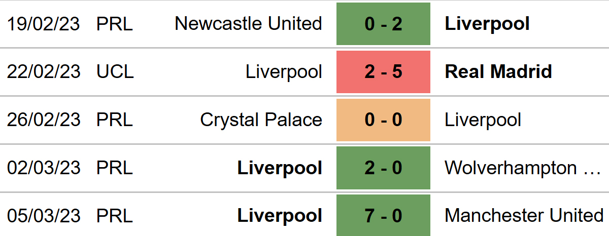Click Liverpool home team in UCL row
Image resolution: width=609 pixels, height=236 pixels.
coord(284,72)
